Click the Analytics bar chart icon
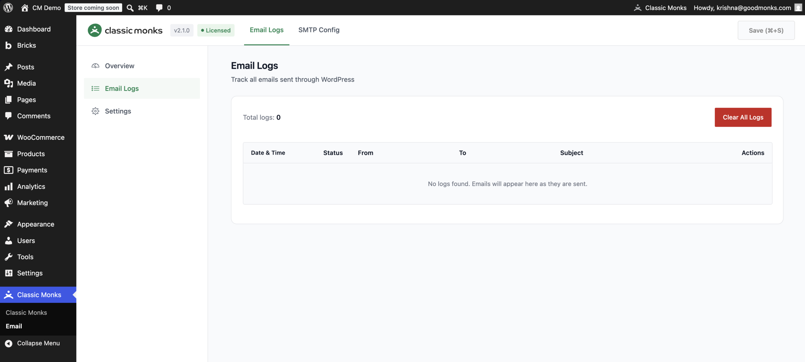 pos(8,186)
